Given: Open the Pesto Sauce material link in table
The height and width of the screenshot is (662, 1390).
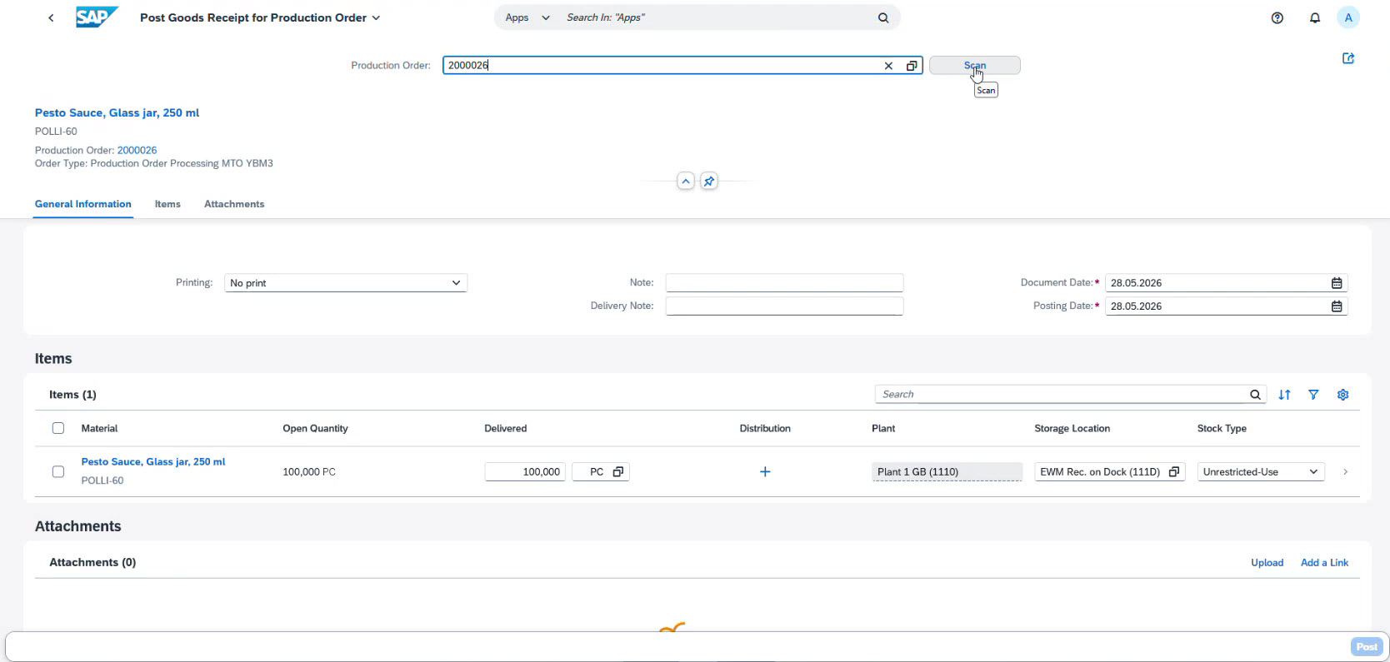Looking at the screenshot, I should 153,462.
